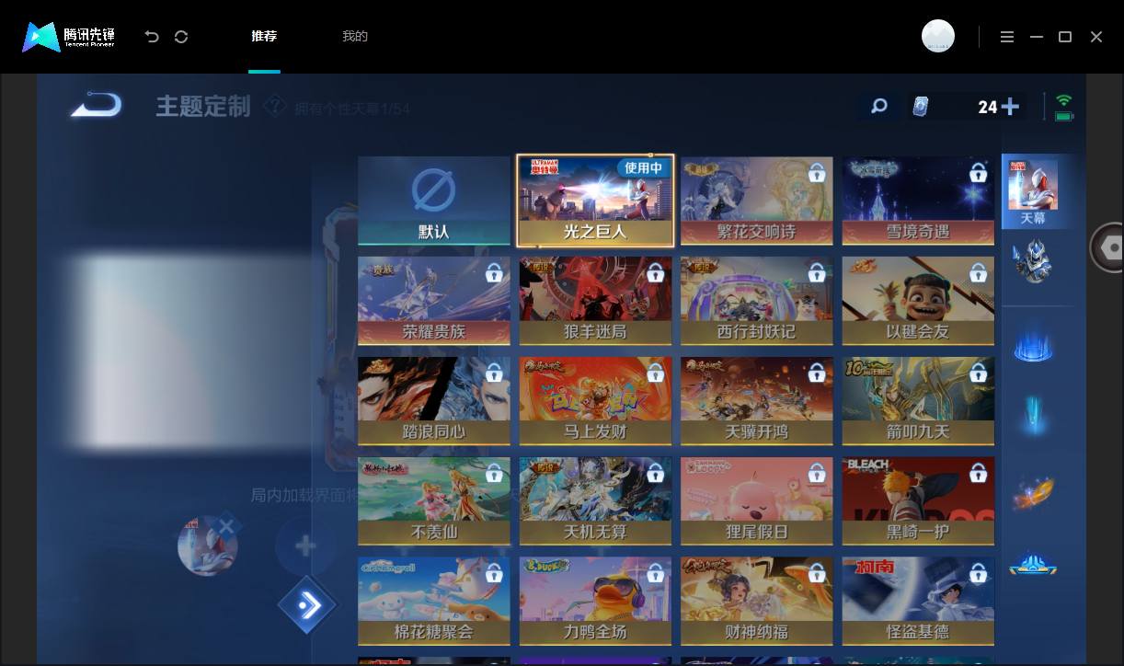
Task: Open the armored hero sidebar category
Action: coord(1033,262)
